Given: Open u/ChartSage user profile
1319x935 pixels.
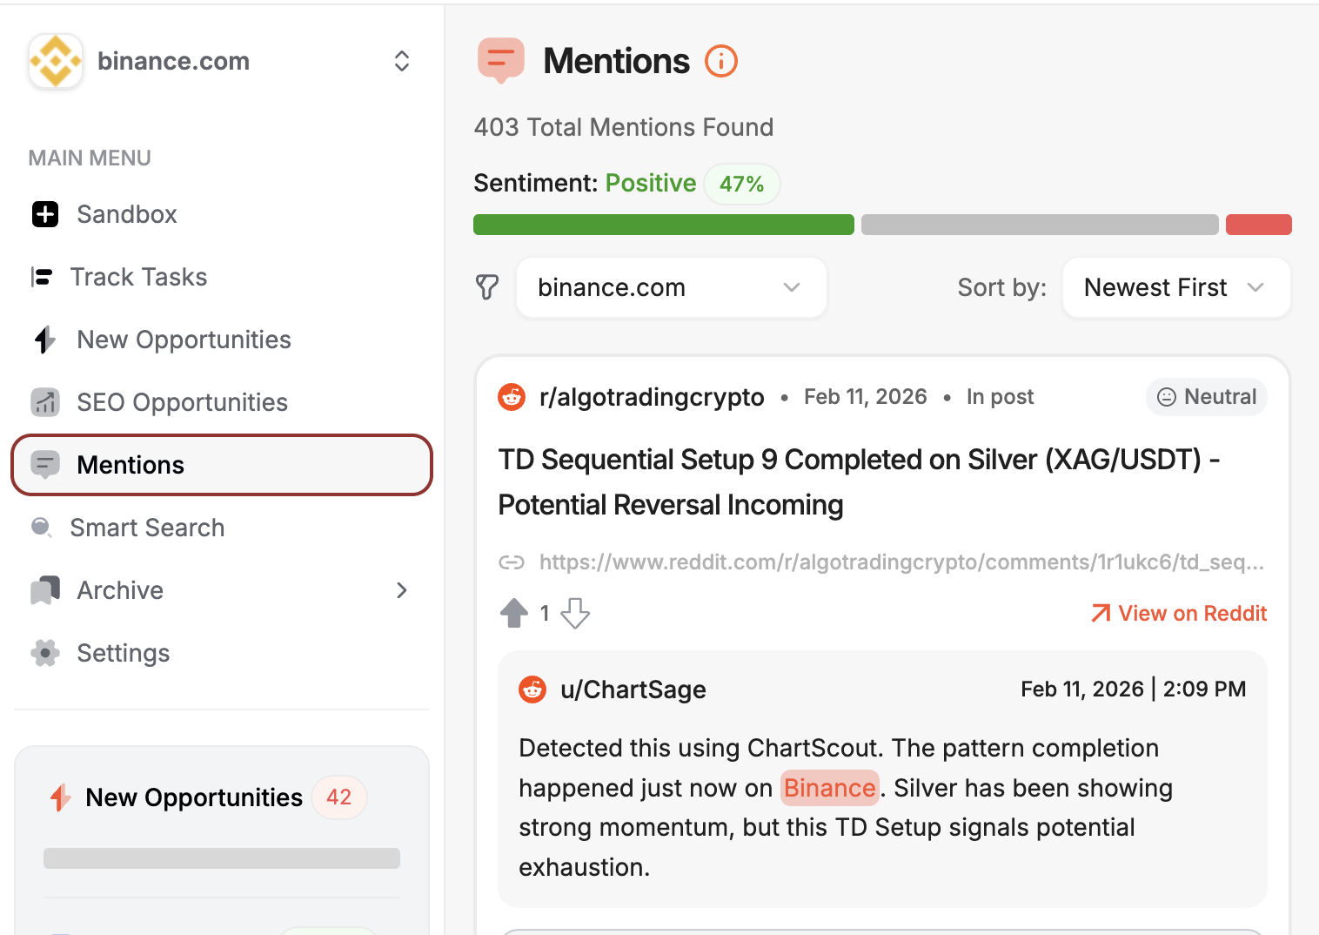Looking at the screenshot, I should point(633,689).
